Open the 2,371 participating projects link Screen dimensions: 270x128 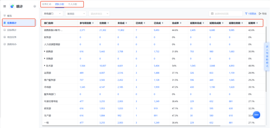tap(82, 30)
